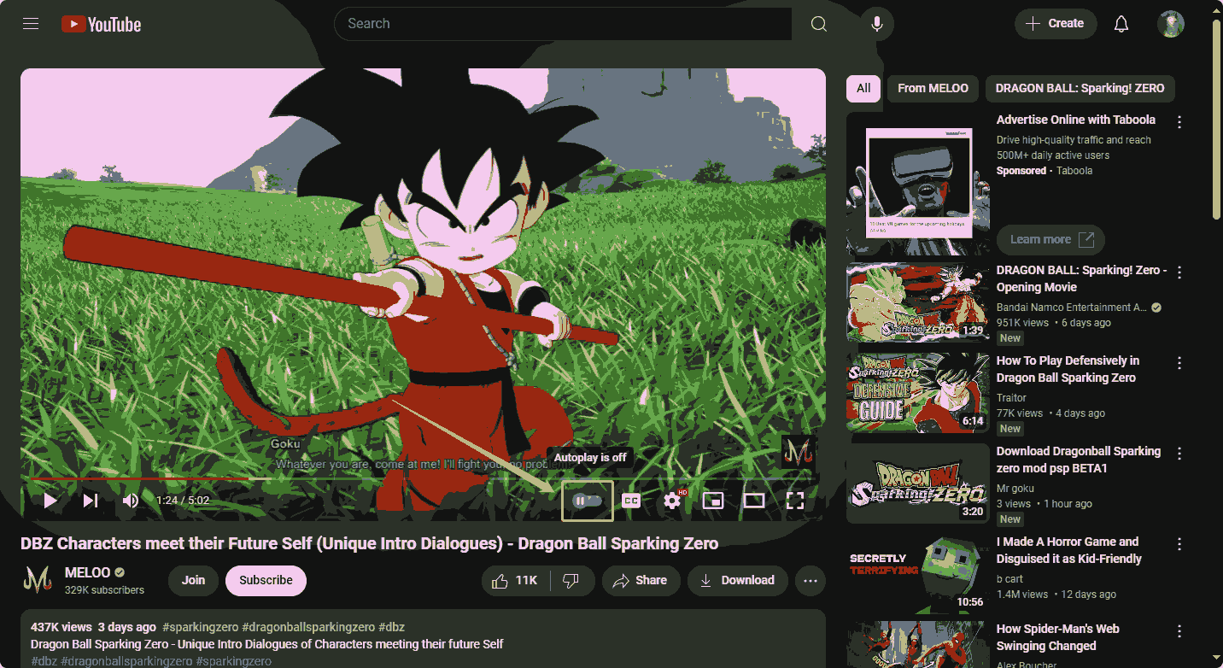This screenshot has height=668, width=1223.
Task: Open options for How Spider-Man's Web Swinging
Action: pyautogui.click(x=1179, y=631)
